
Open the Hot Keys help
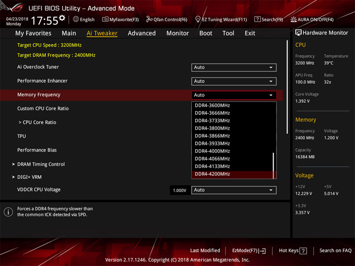[x=293, y=251]
